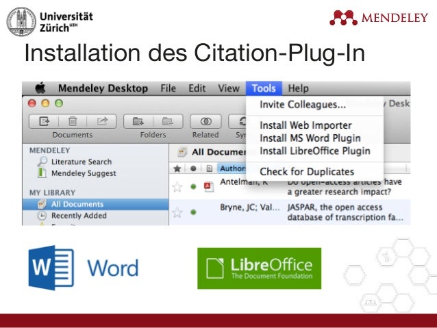This screenshot has width=437, height=328.
Task: Sort by read status dot column
Action: tap(193, 168)
